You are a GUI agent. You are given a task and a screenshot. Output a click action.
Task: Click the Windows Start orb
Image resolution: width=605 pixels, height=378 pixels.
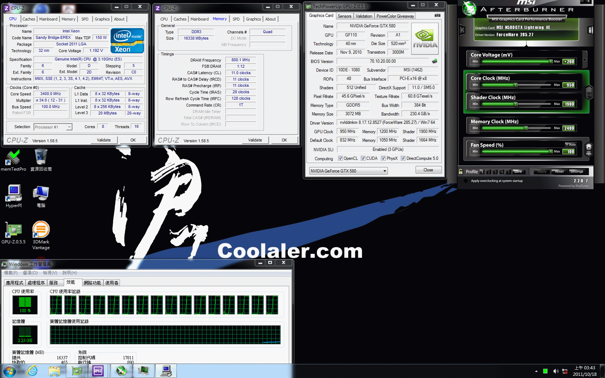coord(10,371)
